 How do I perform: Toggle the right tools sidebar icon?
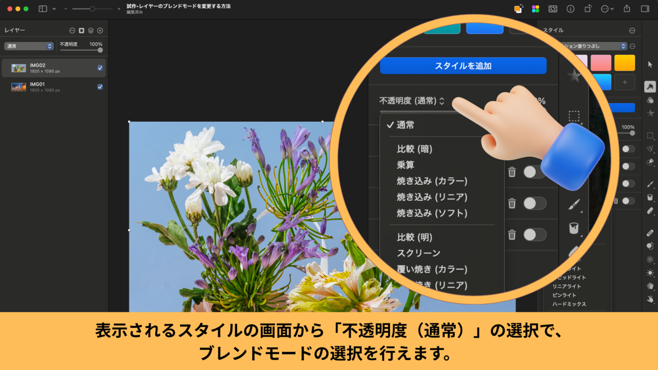coord(645,9)
